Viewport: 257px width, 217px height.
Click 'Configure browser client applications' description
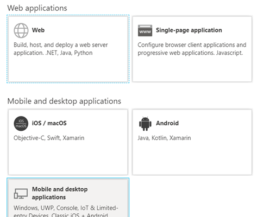click(192, 49)
